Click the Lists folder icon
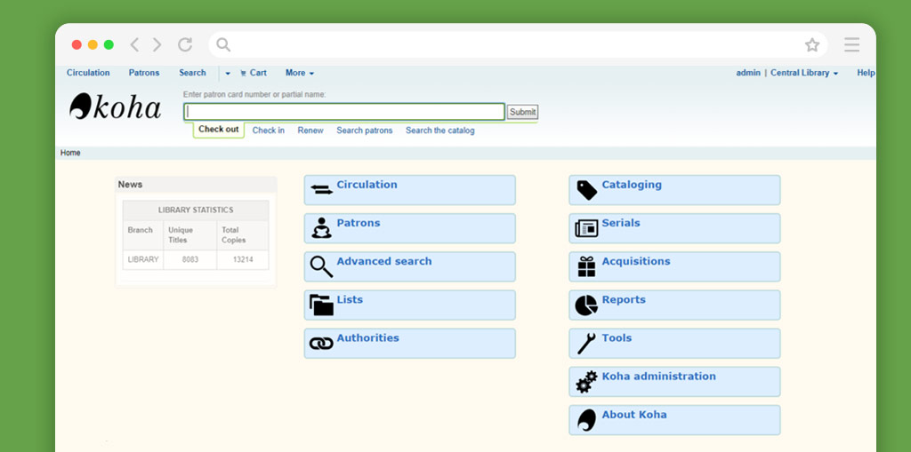Image resolution: width=911 pixels, height=452 pixels. point(321,305)
